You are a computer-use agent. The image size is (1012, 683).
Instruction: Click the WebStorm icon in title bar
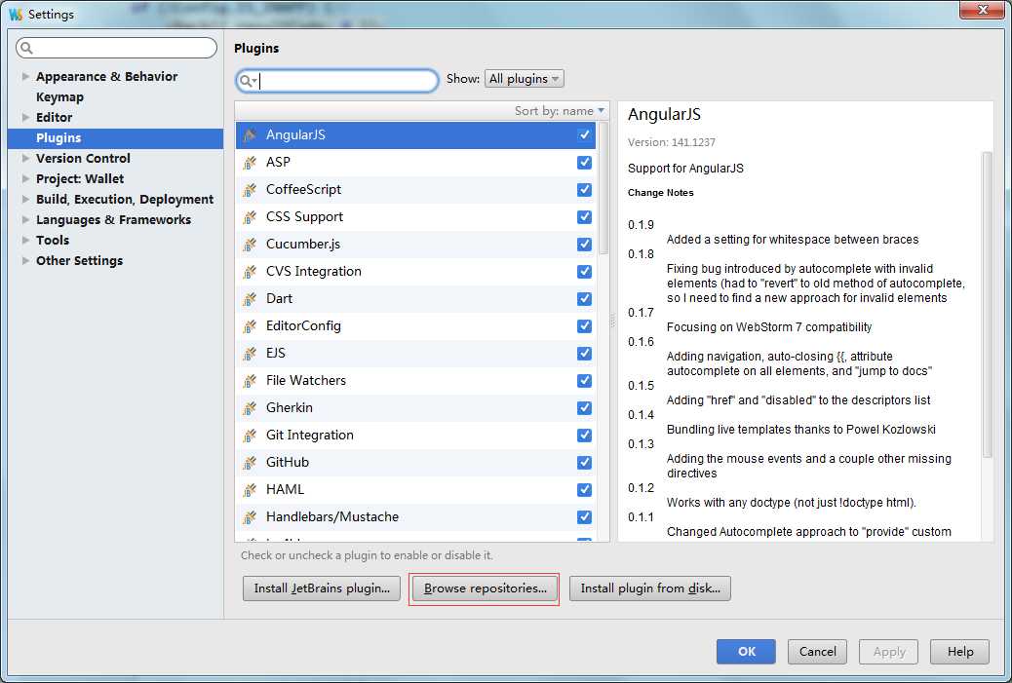[x=16, y=14]
